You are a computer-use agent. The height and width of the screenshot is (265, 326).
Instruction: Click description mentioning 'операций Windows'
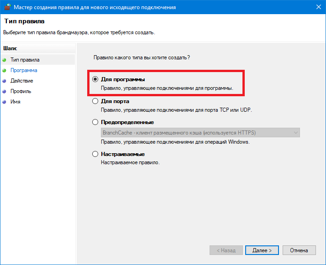[175, 142]
